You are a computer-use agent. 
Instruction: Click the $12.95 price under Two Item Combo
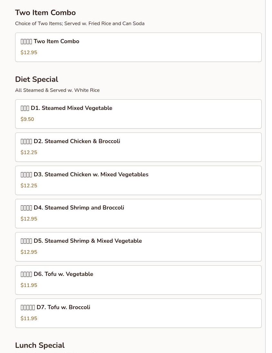click(29, 53)
